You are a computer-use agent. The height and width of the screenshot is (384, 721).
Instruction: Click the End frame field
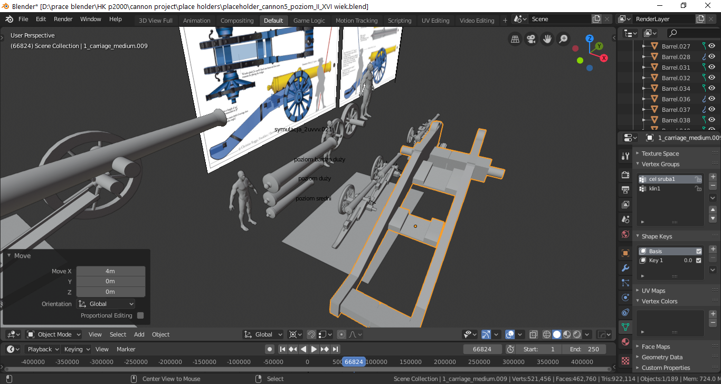click(x=584, y=349)
